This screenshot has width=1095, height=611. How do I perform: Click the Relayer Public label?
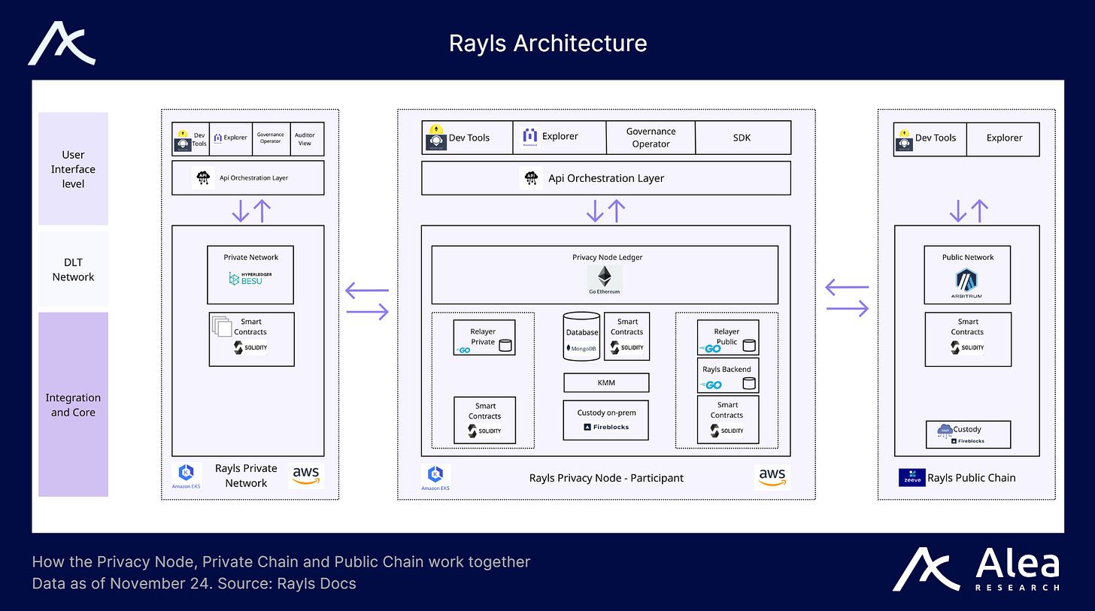[x=726, y=336]
